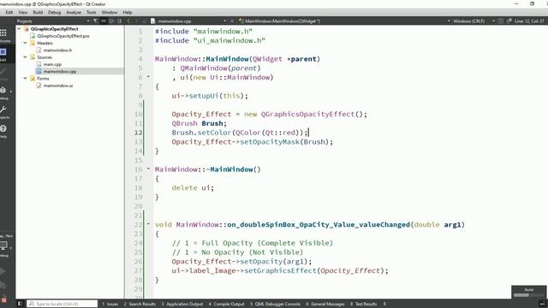Split the Projects side panel
The image size is (548, 308).
coord(111,21)
